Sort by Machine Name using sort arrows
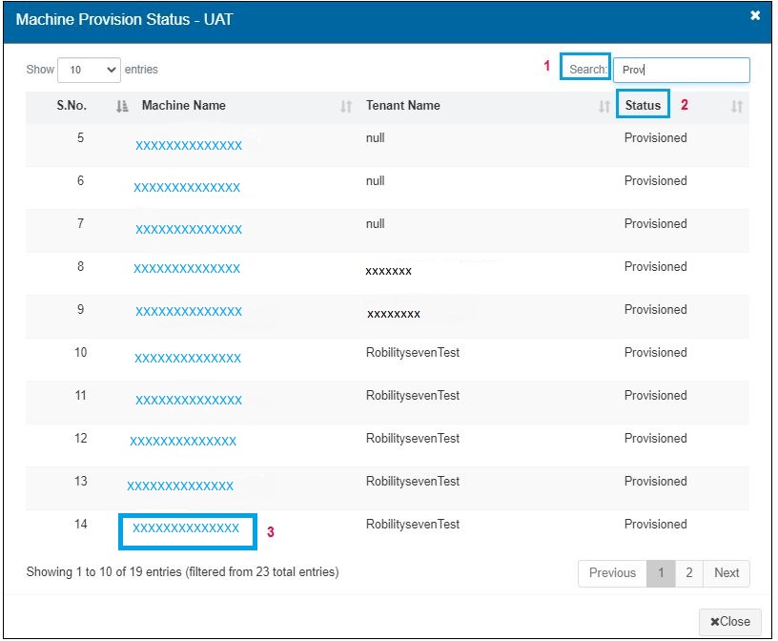The image size is (778, 641). [x=346, y=107]
